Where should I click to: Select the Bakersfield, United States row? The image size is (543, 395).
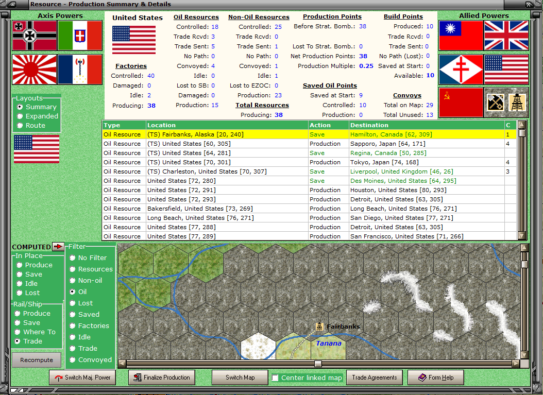click(309, 209)
